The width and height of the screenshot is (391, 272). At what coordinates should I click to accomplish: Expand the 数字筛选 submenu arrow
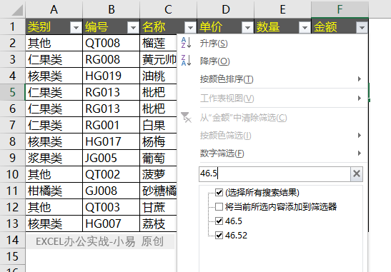tap(360, 153)
